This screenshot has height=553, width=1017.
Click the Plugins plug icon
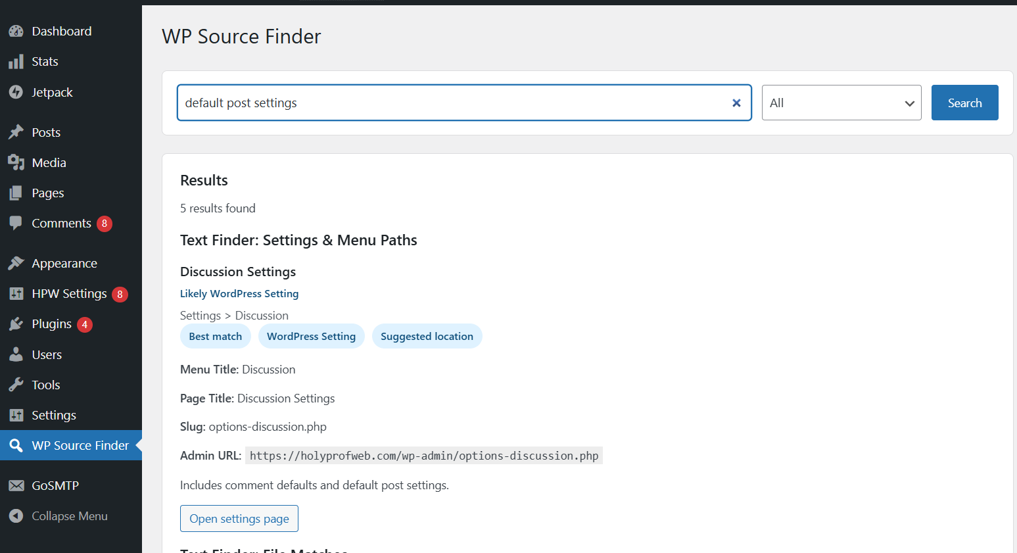pyautogui.click(x=16, y=324)
